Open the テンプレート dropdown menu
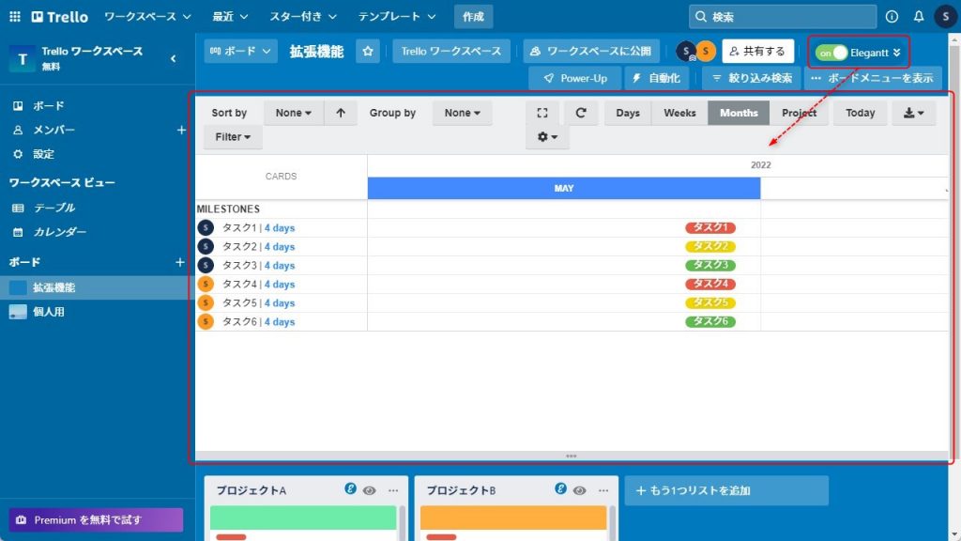The height and width of the screenshot is (541, 961). pyautogui.click(x=397, y=17)
